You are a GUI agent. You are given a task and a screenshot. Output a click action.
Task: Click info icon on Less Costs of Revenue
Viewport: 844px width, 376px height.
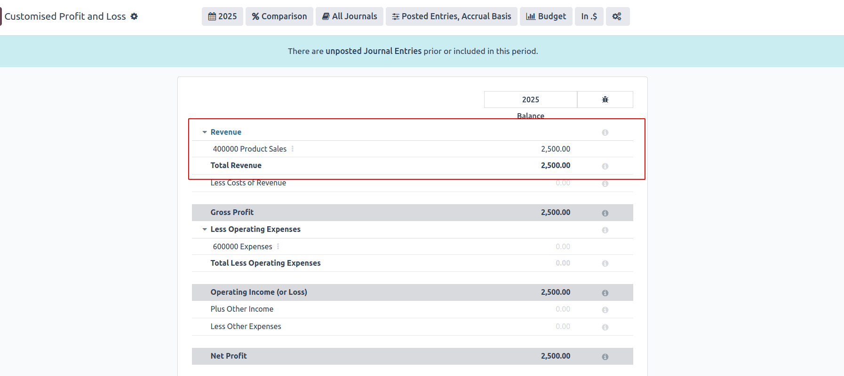[605, 184]
